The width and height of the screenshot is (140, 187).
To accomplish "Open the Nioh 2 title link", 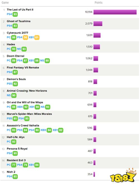I will pos(11,172).
